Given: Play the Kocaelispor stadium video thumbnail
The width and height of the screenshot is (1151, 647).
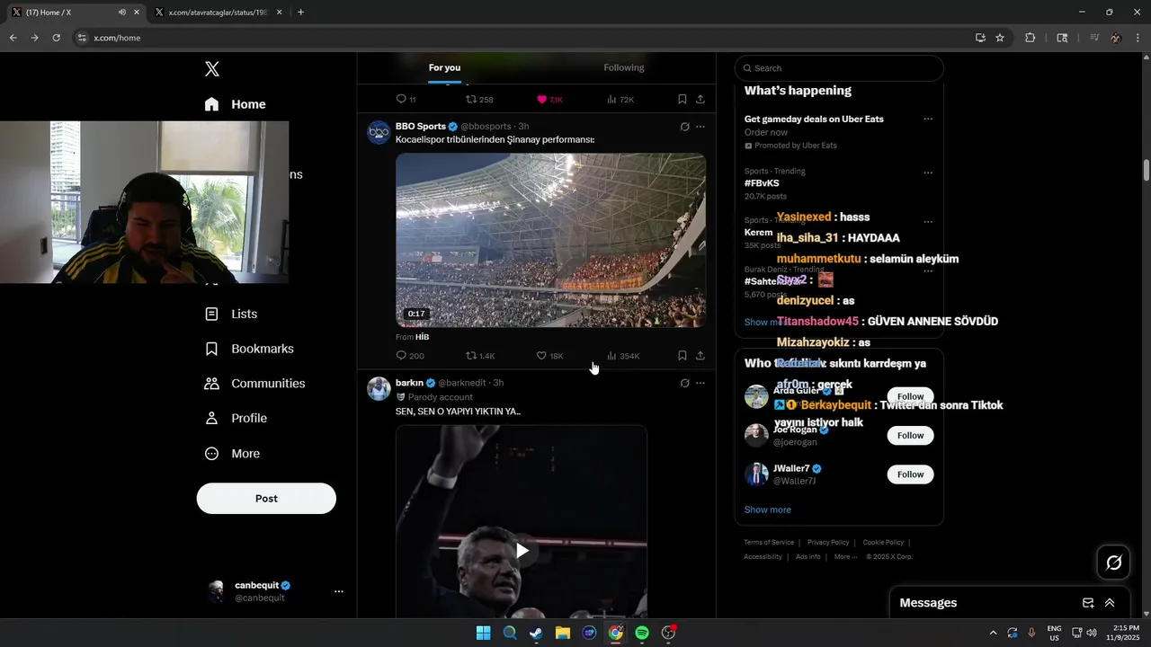Looking at the screenshot, I should [x=550, y=240].
